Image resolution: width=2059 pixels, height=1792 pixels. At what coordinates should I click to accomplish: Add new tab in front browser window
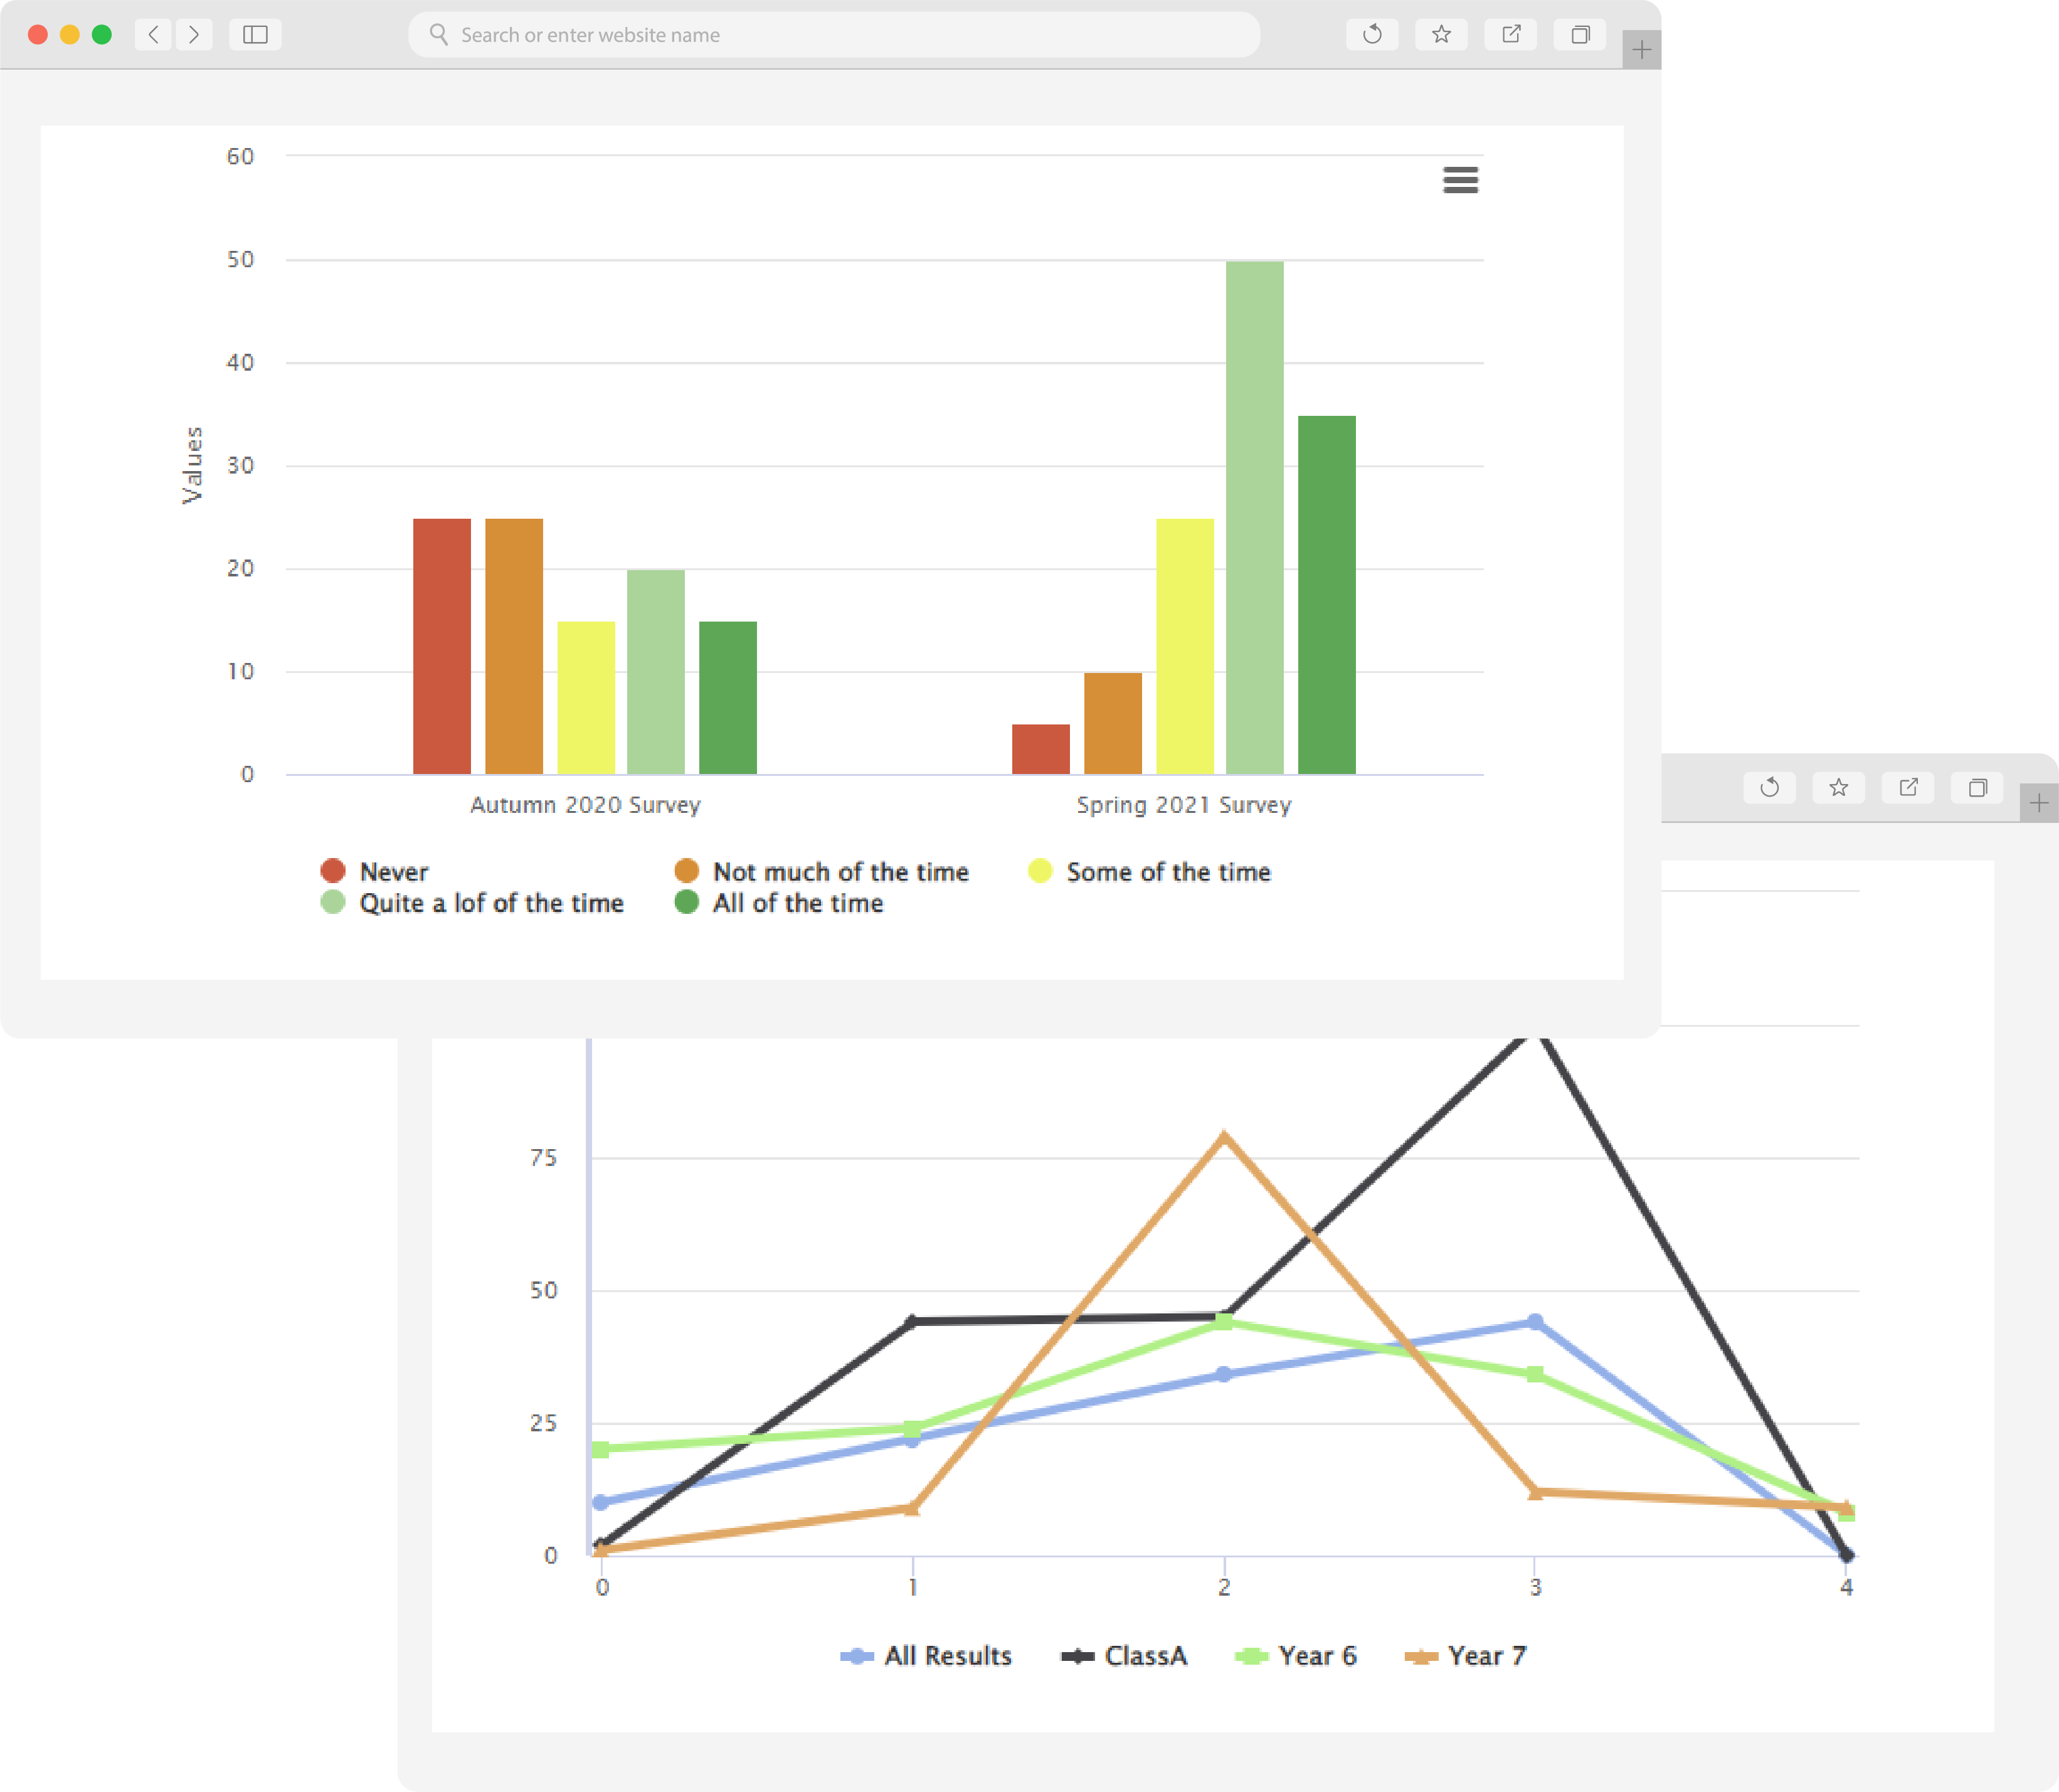[x=1641, y=50]
